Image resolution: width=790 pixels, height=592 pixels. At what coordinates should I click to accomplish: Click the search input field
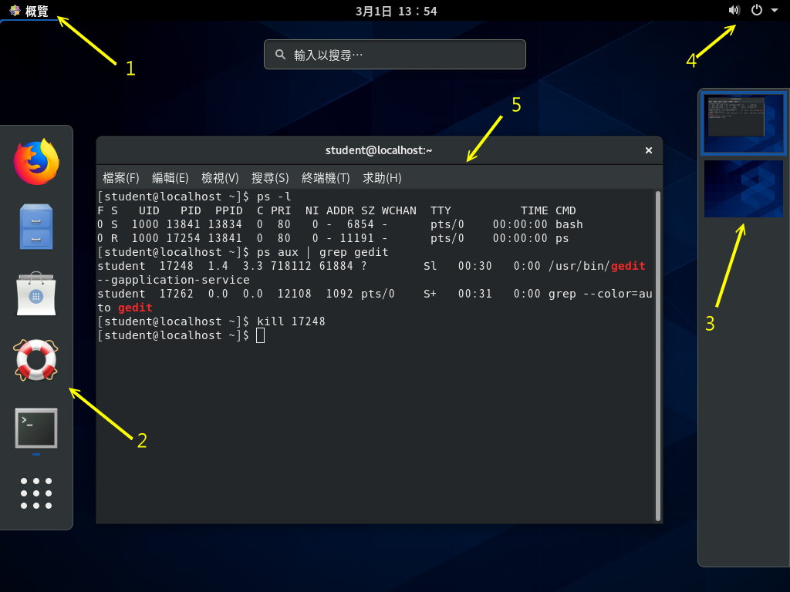tap(395, 55)
